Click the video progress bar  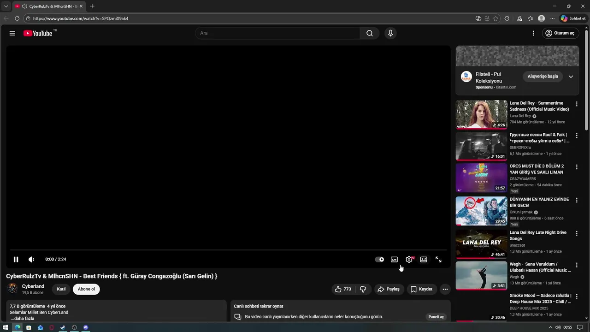pyautogui.click(x=228, y=250)
